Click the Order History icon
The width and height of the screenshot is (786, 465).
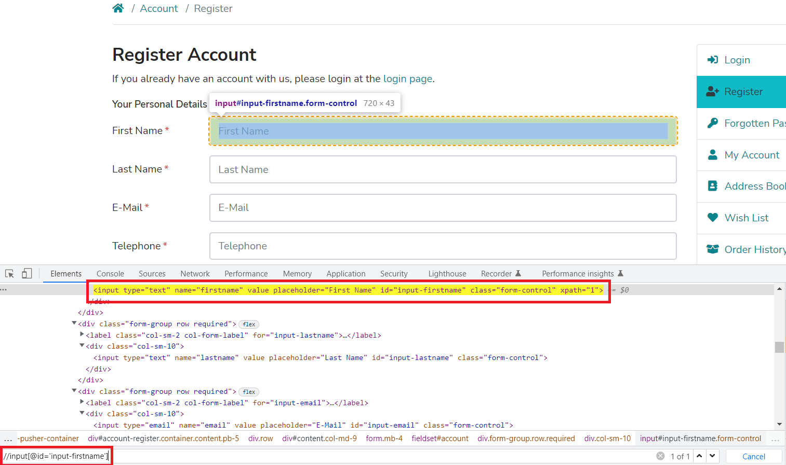712,249
